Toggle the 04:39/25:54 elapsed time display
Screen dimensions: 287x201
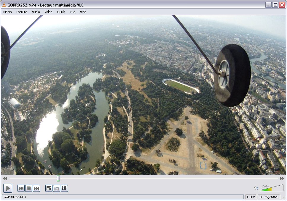pos(269,197)
